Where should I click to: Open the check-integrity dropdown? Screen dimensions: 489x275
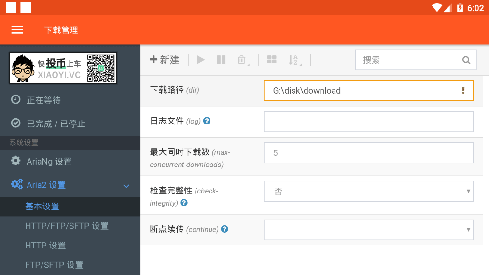point(368,191)
